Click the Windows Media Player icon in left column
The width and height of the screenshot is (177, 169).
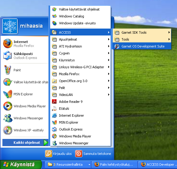[x=8, y=106]
